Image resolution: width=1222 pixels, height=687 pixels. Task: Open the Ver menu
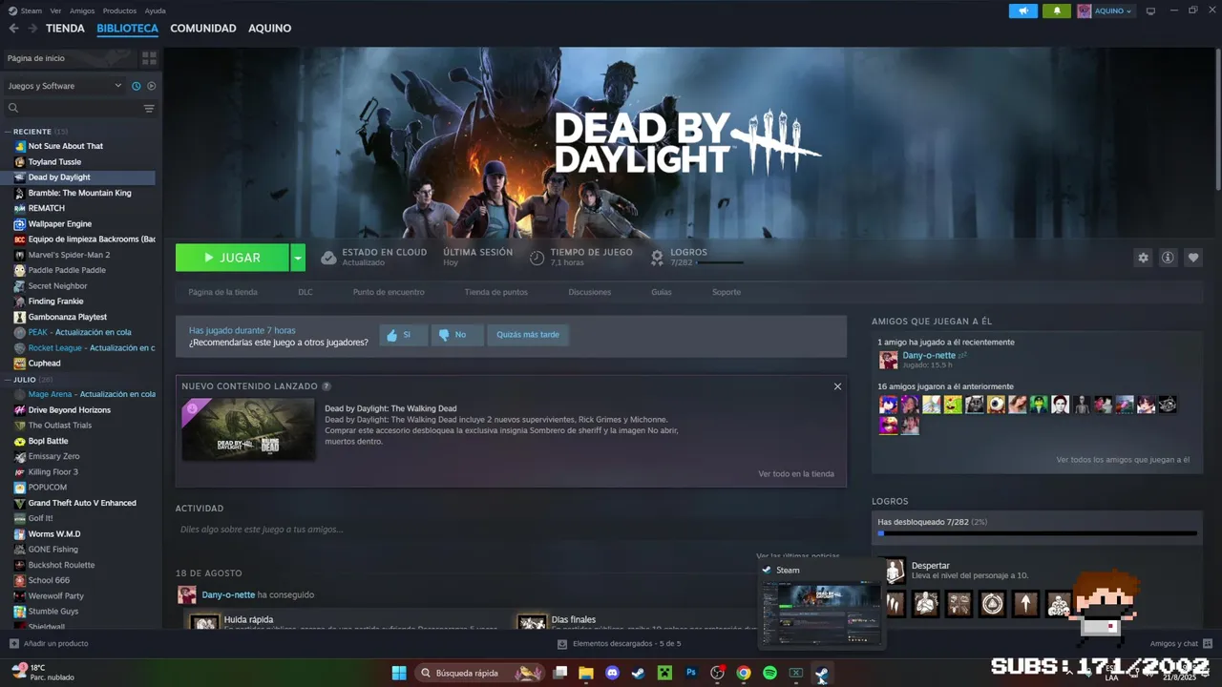(x=55, y=10)
